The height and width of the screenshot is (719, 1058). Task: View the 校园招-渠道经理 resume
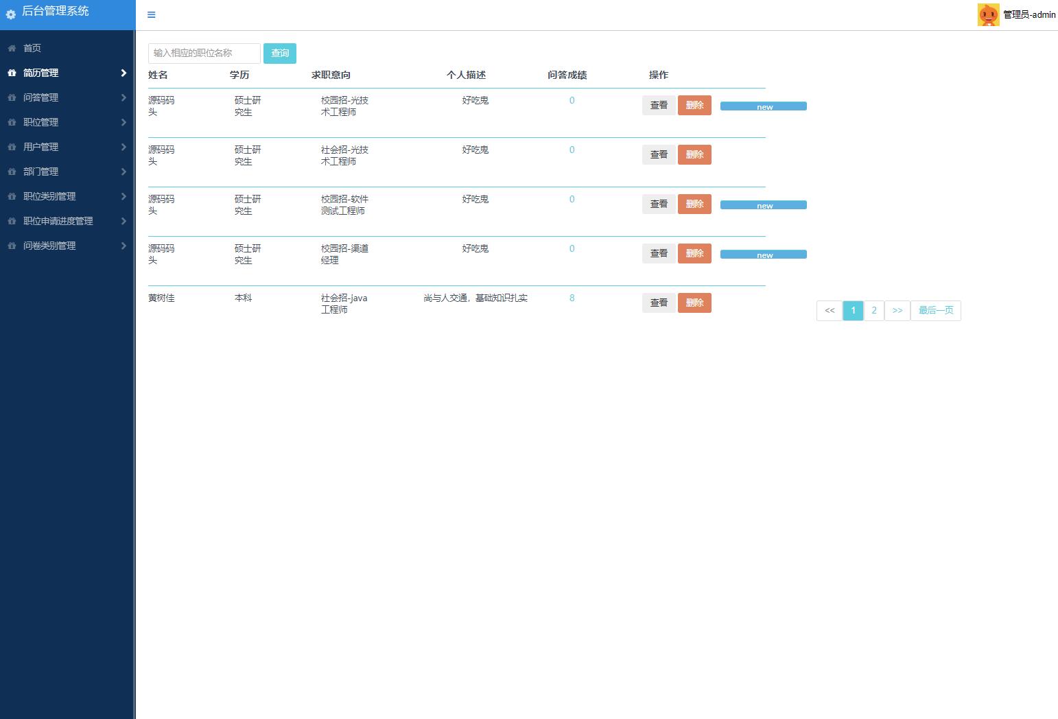click(659, 253)
